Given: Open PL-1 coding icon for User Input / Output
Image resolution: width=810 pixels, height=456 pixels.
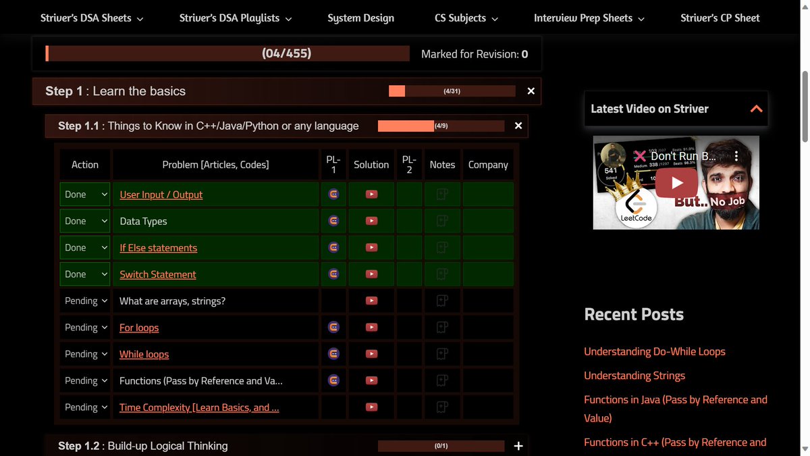Looking at the screenshot, I should click(x=333, y=194).
